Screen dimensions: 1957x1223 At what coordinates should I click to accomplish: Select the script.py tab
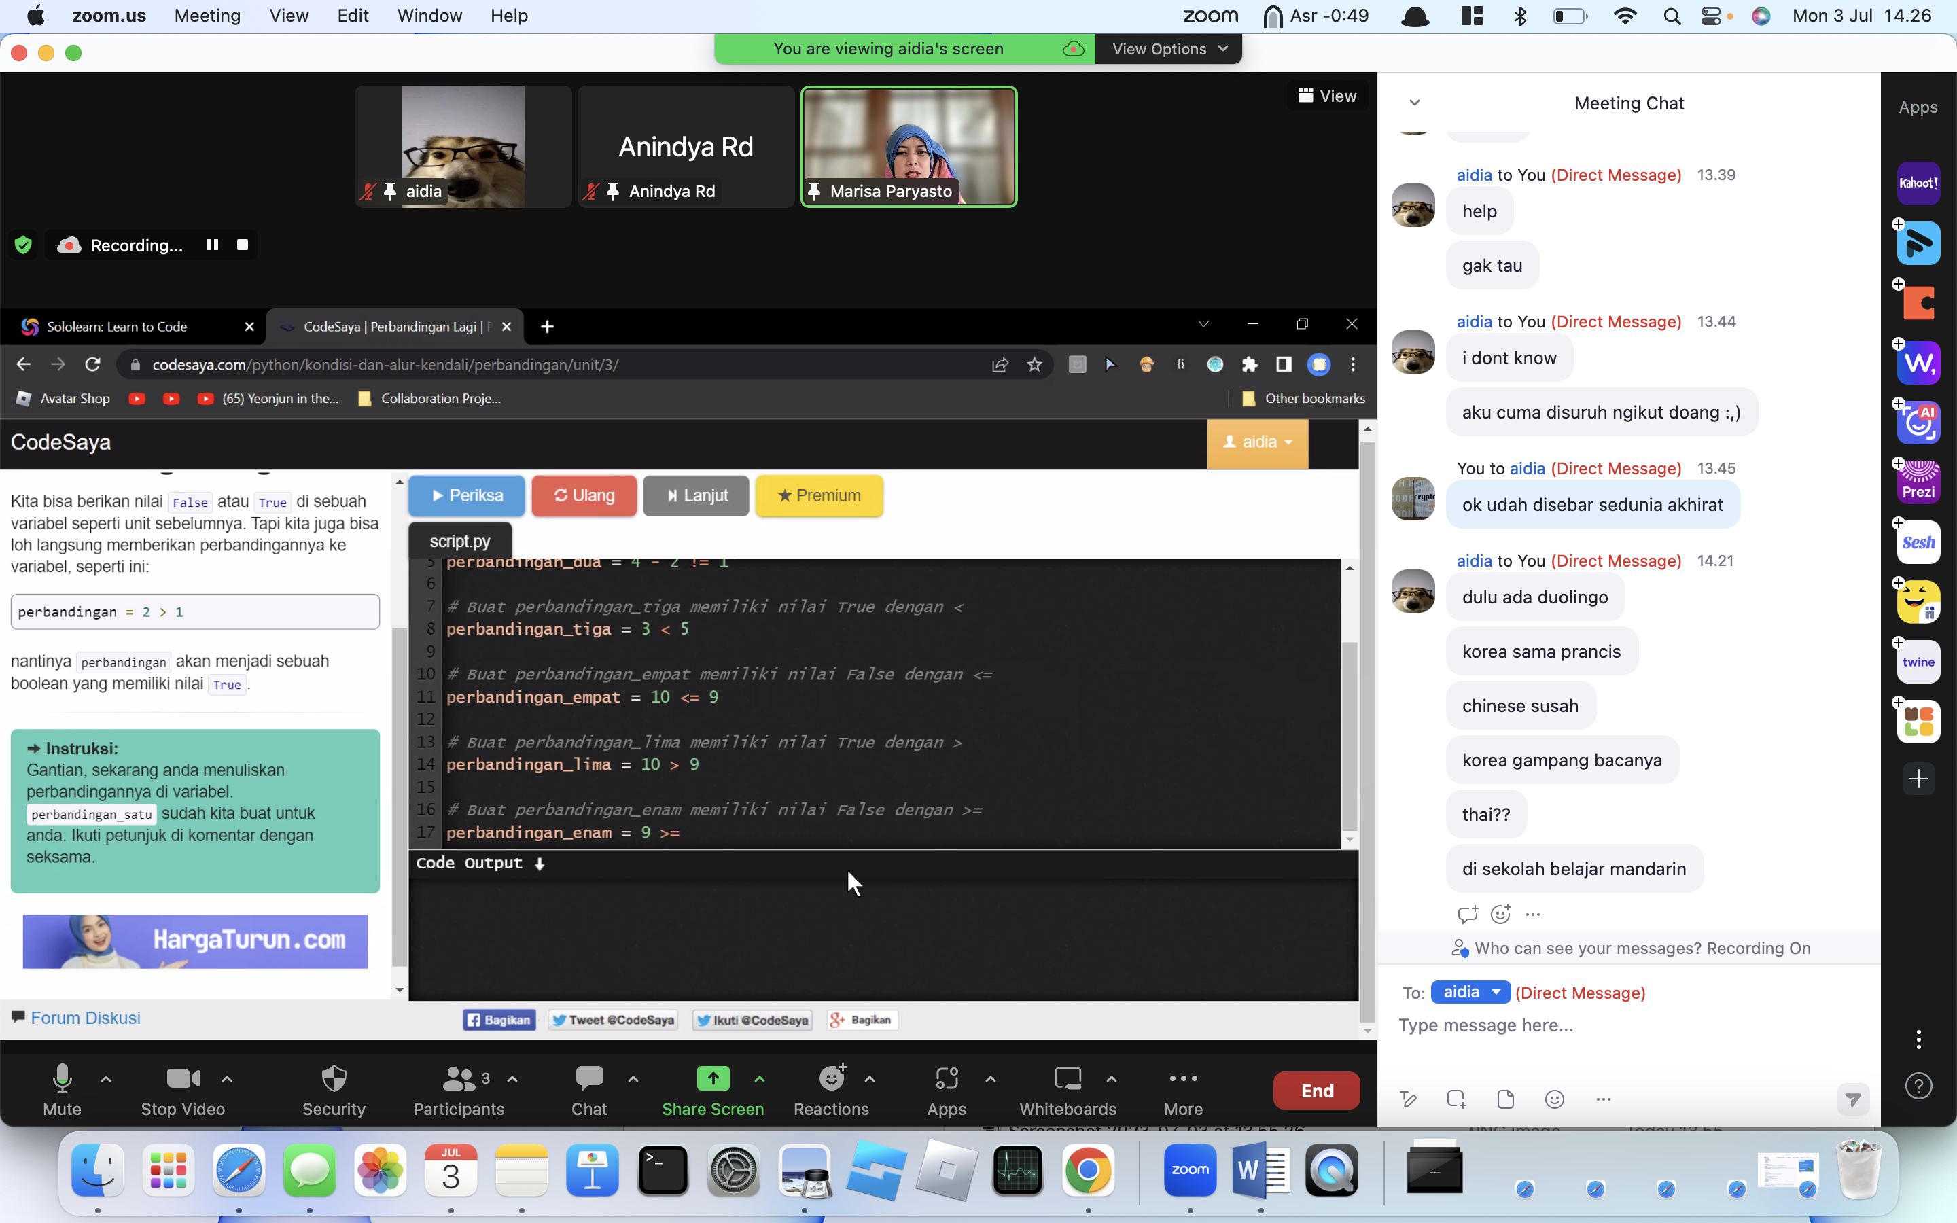point(460,541)
